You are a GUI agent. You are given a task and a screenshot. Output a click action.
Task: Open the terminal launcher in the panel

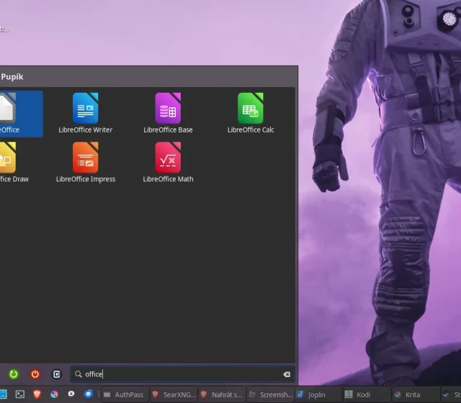tap(20, 394)
